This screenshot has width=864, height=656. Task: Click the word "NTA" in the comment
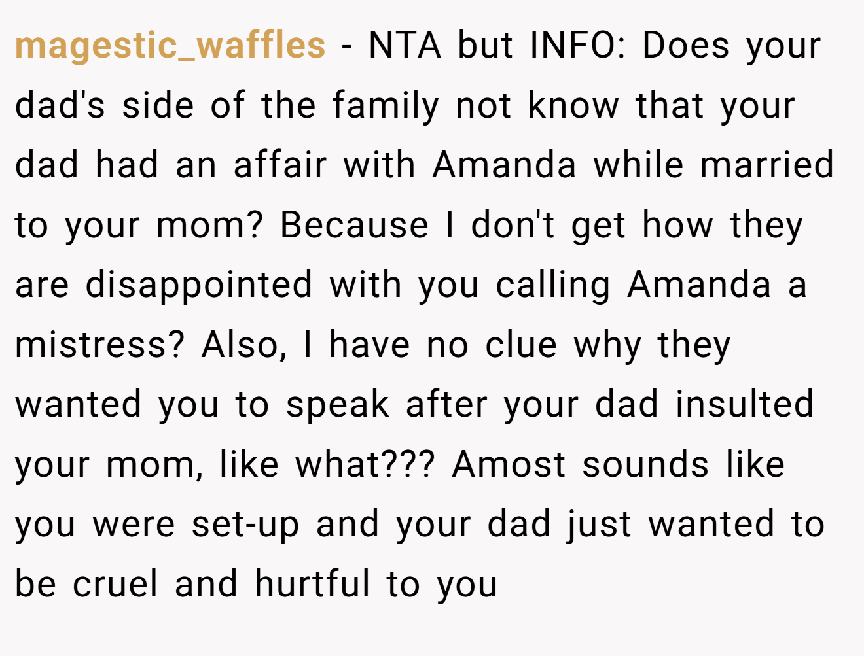pyautogui.click(x=405, y=46)
